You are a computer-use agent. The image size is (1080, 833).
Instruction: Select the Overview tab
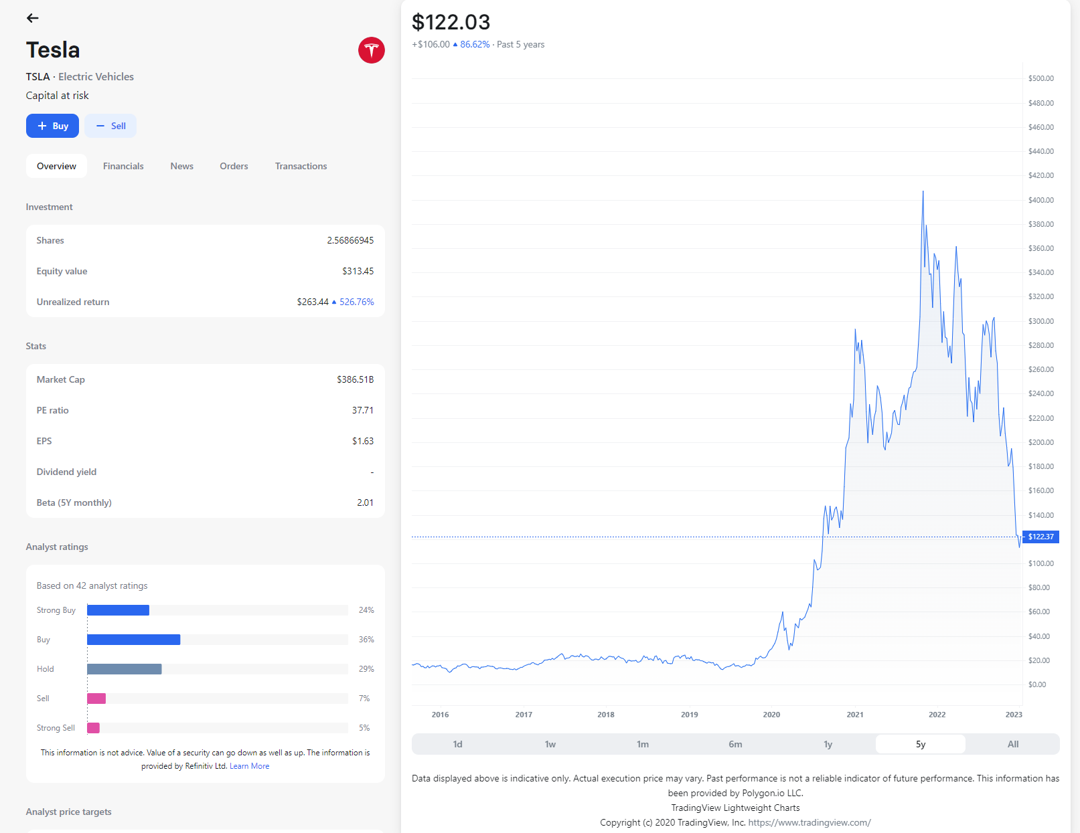[56, 166]
